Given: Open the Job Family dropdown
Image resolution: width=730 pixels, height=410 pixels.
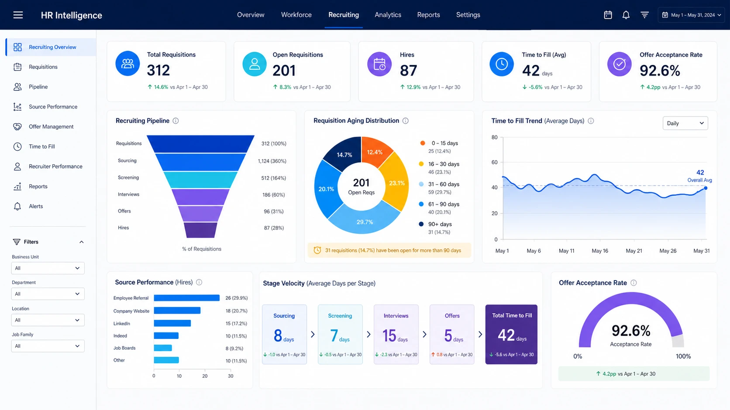Looking at the screenshot, I should (x=48, y=346).
